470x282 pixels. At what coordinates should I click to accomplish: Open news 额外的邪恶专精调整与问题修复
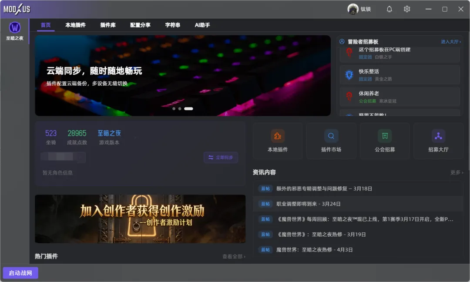[x=358, y=188]
